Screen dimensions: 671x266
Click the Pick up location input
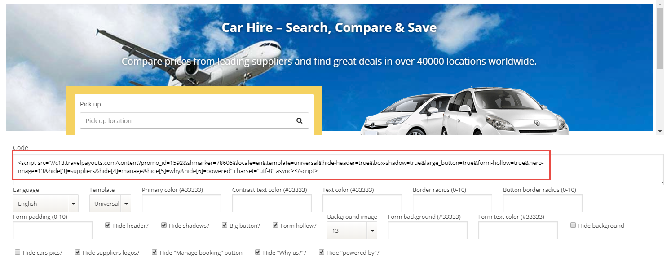[x=194, y=120]
